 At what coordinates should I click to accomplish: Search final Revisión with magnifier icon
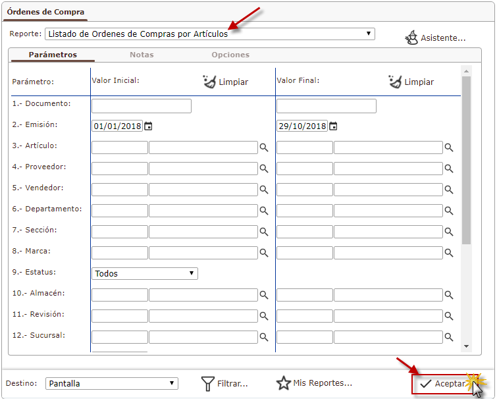tap(449, 316)
